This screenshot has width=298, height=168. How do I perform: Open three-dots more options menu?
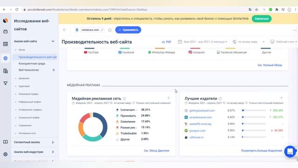pos(295,30)
